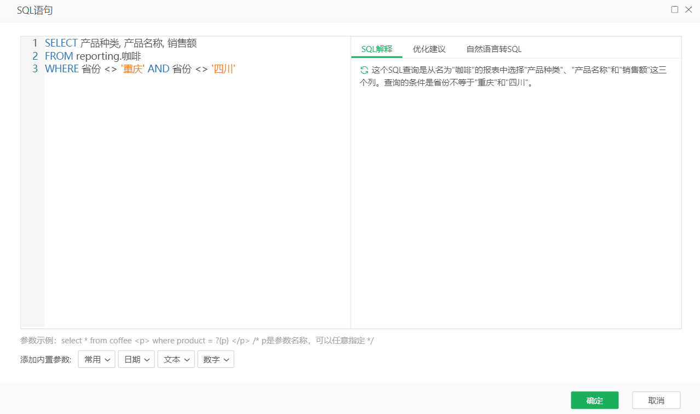
Task: Click the '重庆' string literal
Action: click(x=133, y=69)
